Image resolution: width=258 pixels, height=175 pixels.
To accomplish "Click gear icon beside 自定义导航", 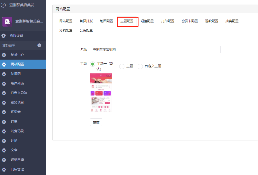I will tap(4, 93).
